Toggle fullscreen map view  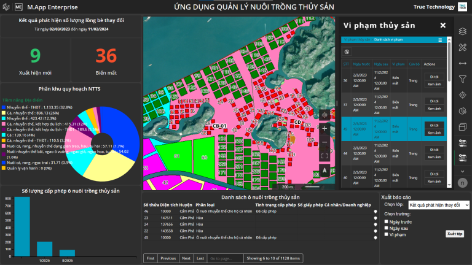pyautogui.click(x=324, y=156)
